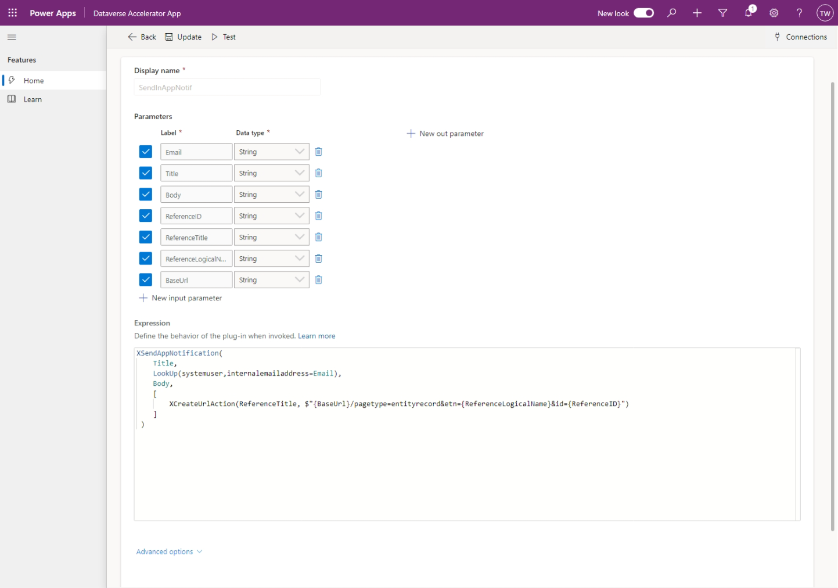Open the filter funnel icon in header
This screenshot has height=588, width=838.
click(723, 13)
